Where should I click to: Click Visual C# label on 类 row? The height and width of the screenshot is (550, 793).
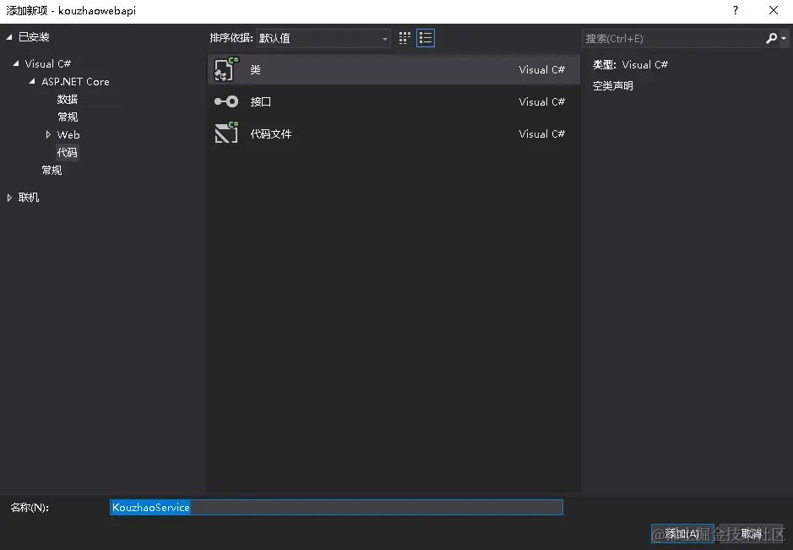tap(541, 70)
